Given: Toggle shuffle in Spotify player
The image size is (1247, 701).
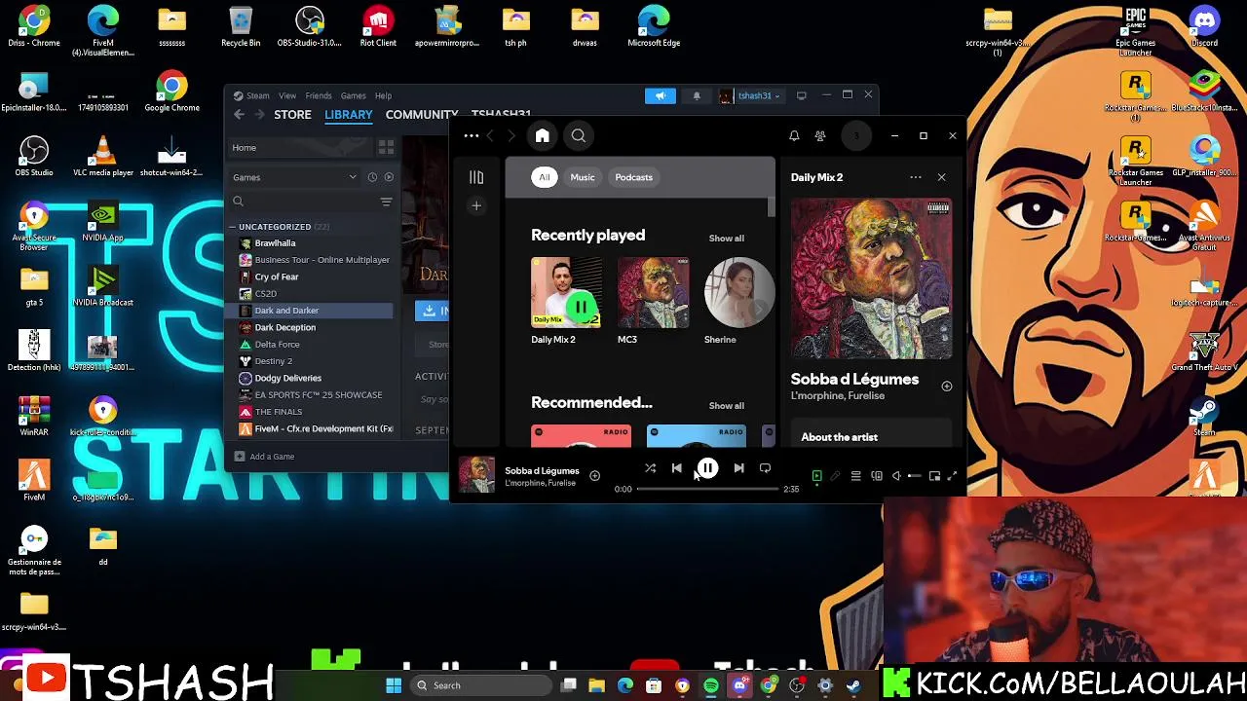Looking at the screenshot, I should [x=650, y=468].
